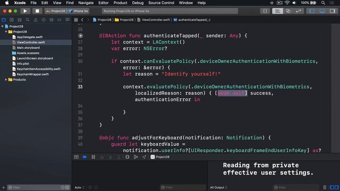Open the Auto variables scope dropdown
Image resolution: width=340 pixels, height=191 pixels.
point(79,187)
